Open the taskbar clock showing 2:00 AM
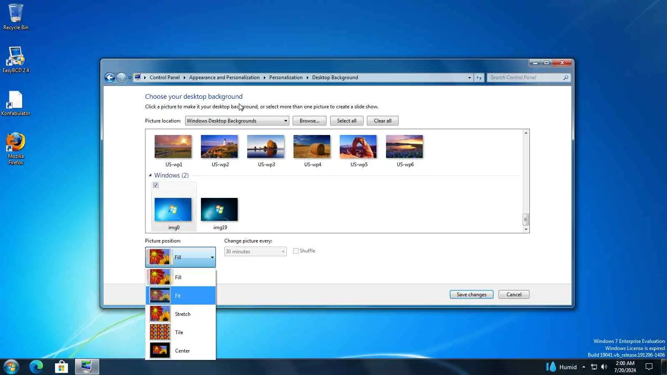667x375 pixels. [x=625, y=367]
